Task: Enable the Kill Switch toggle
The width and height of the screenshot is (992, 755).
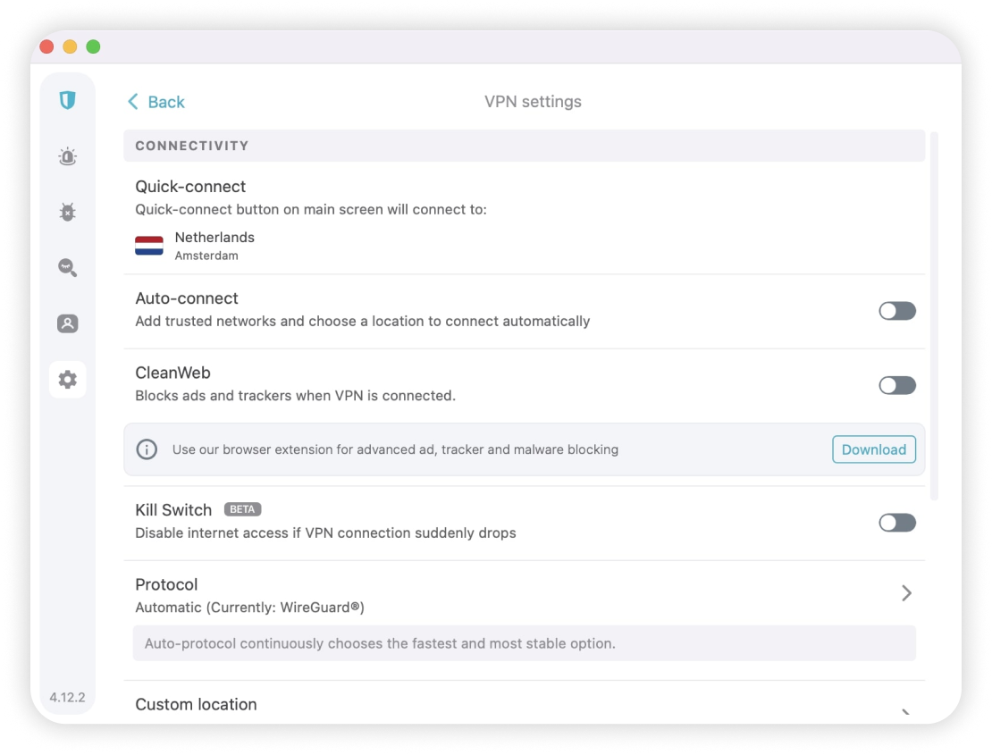Action: click(897, 523)
